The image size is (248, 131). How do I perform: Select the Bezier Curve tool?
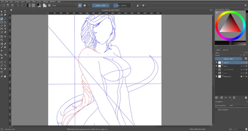point(2,29)
